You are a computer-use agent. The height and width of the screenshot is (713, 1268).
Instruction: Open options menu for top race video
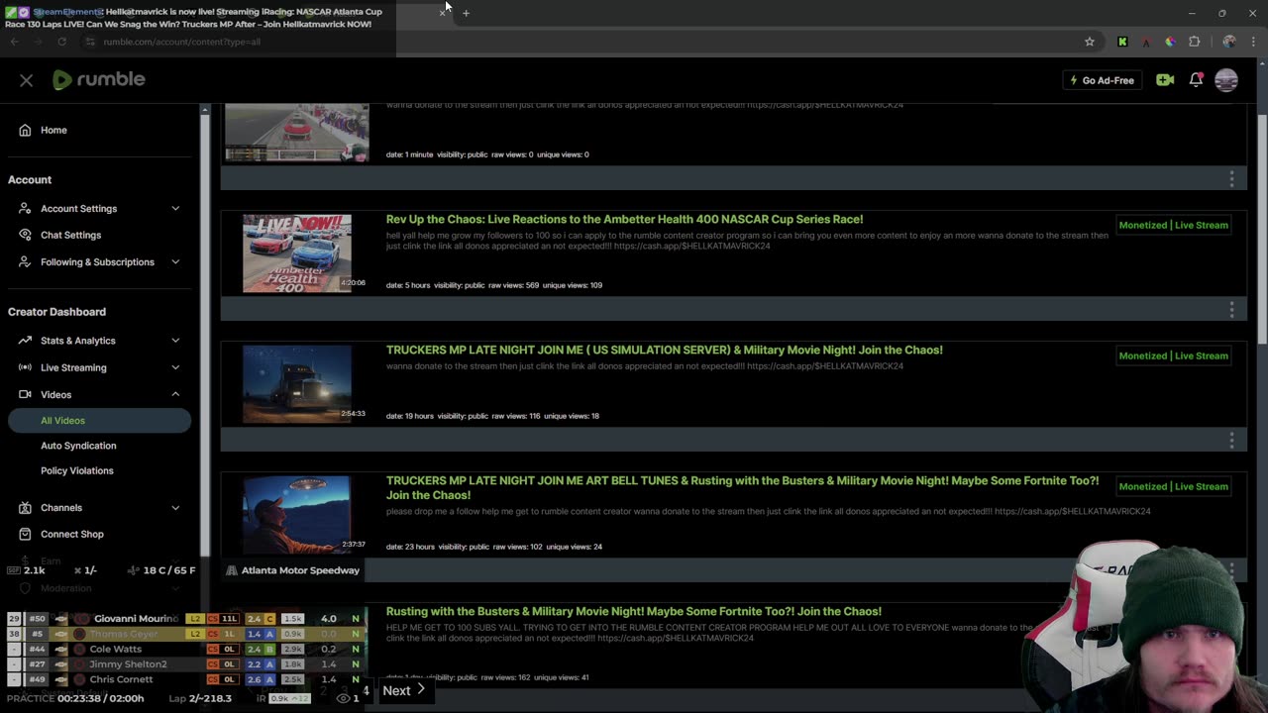[x=1231, y=178]
